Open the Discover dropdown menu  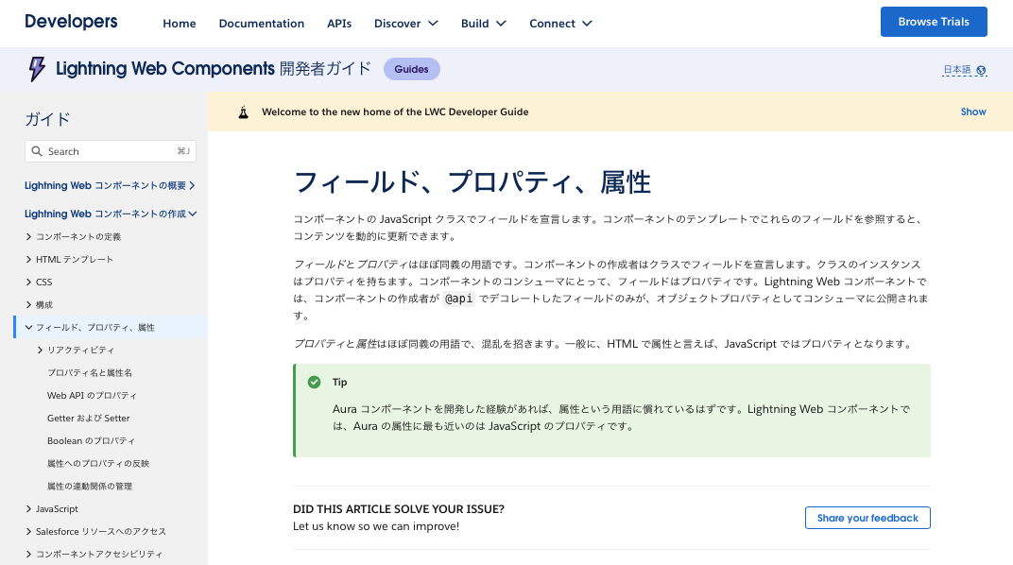tap(405, 24)
